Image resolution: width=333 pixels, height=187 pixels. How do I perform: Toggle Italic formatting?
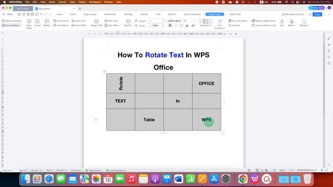(176, 25)
